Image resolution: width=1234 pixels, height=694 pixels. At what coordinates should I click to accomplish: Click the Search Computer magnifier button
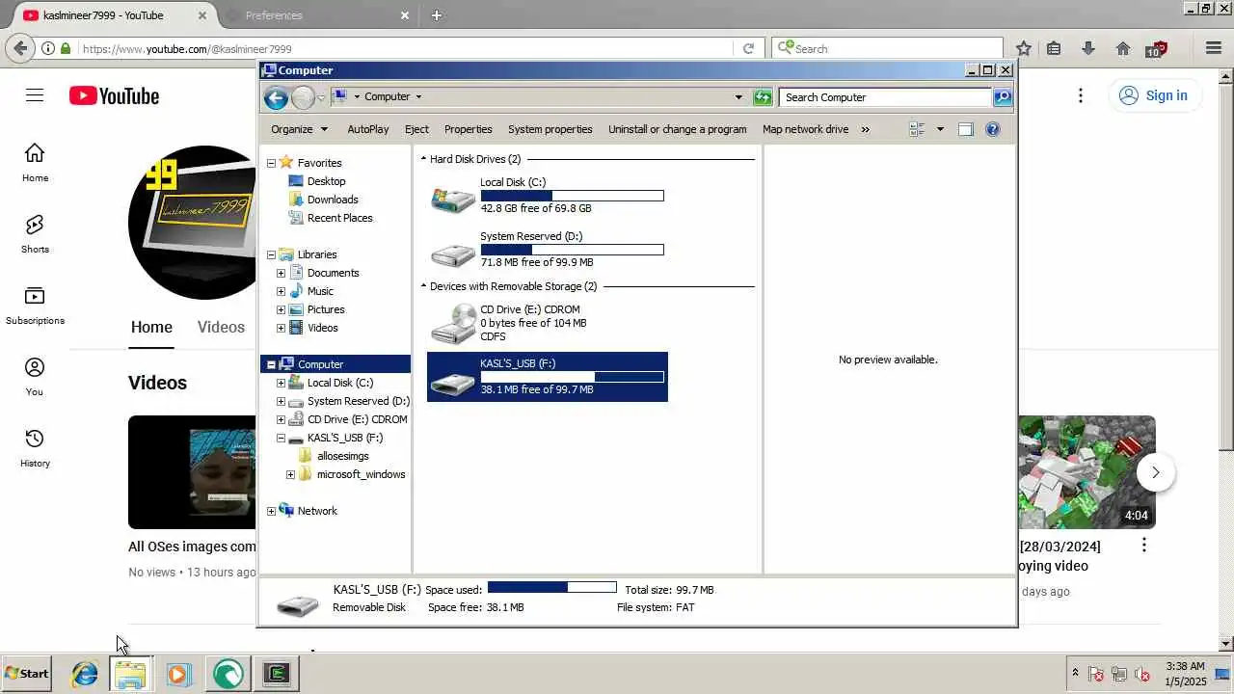pos(1003,97)
